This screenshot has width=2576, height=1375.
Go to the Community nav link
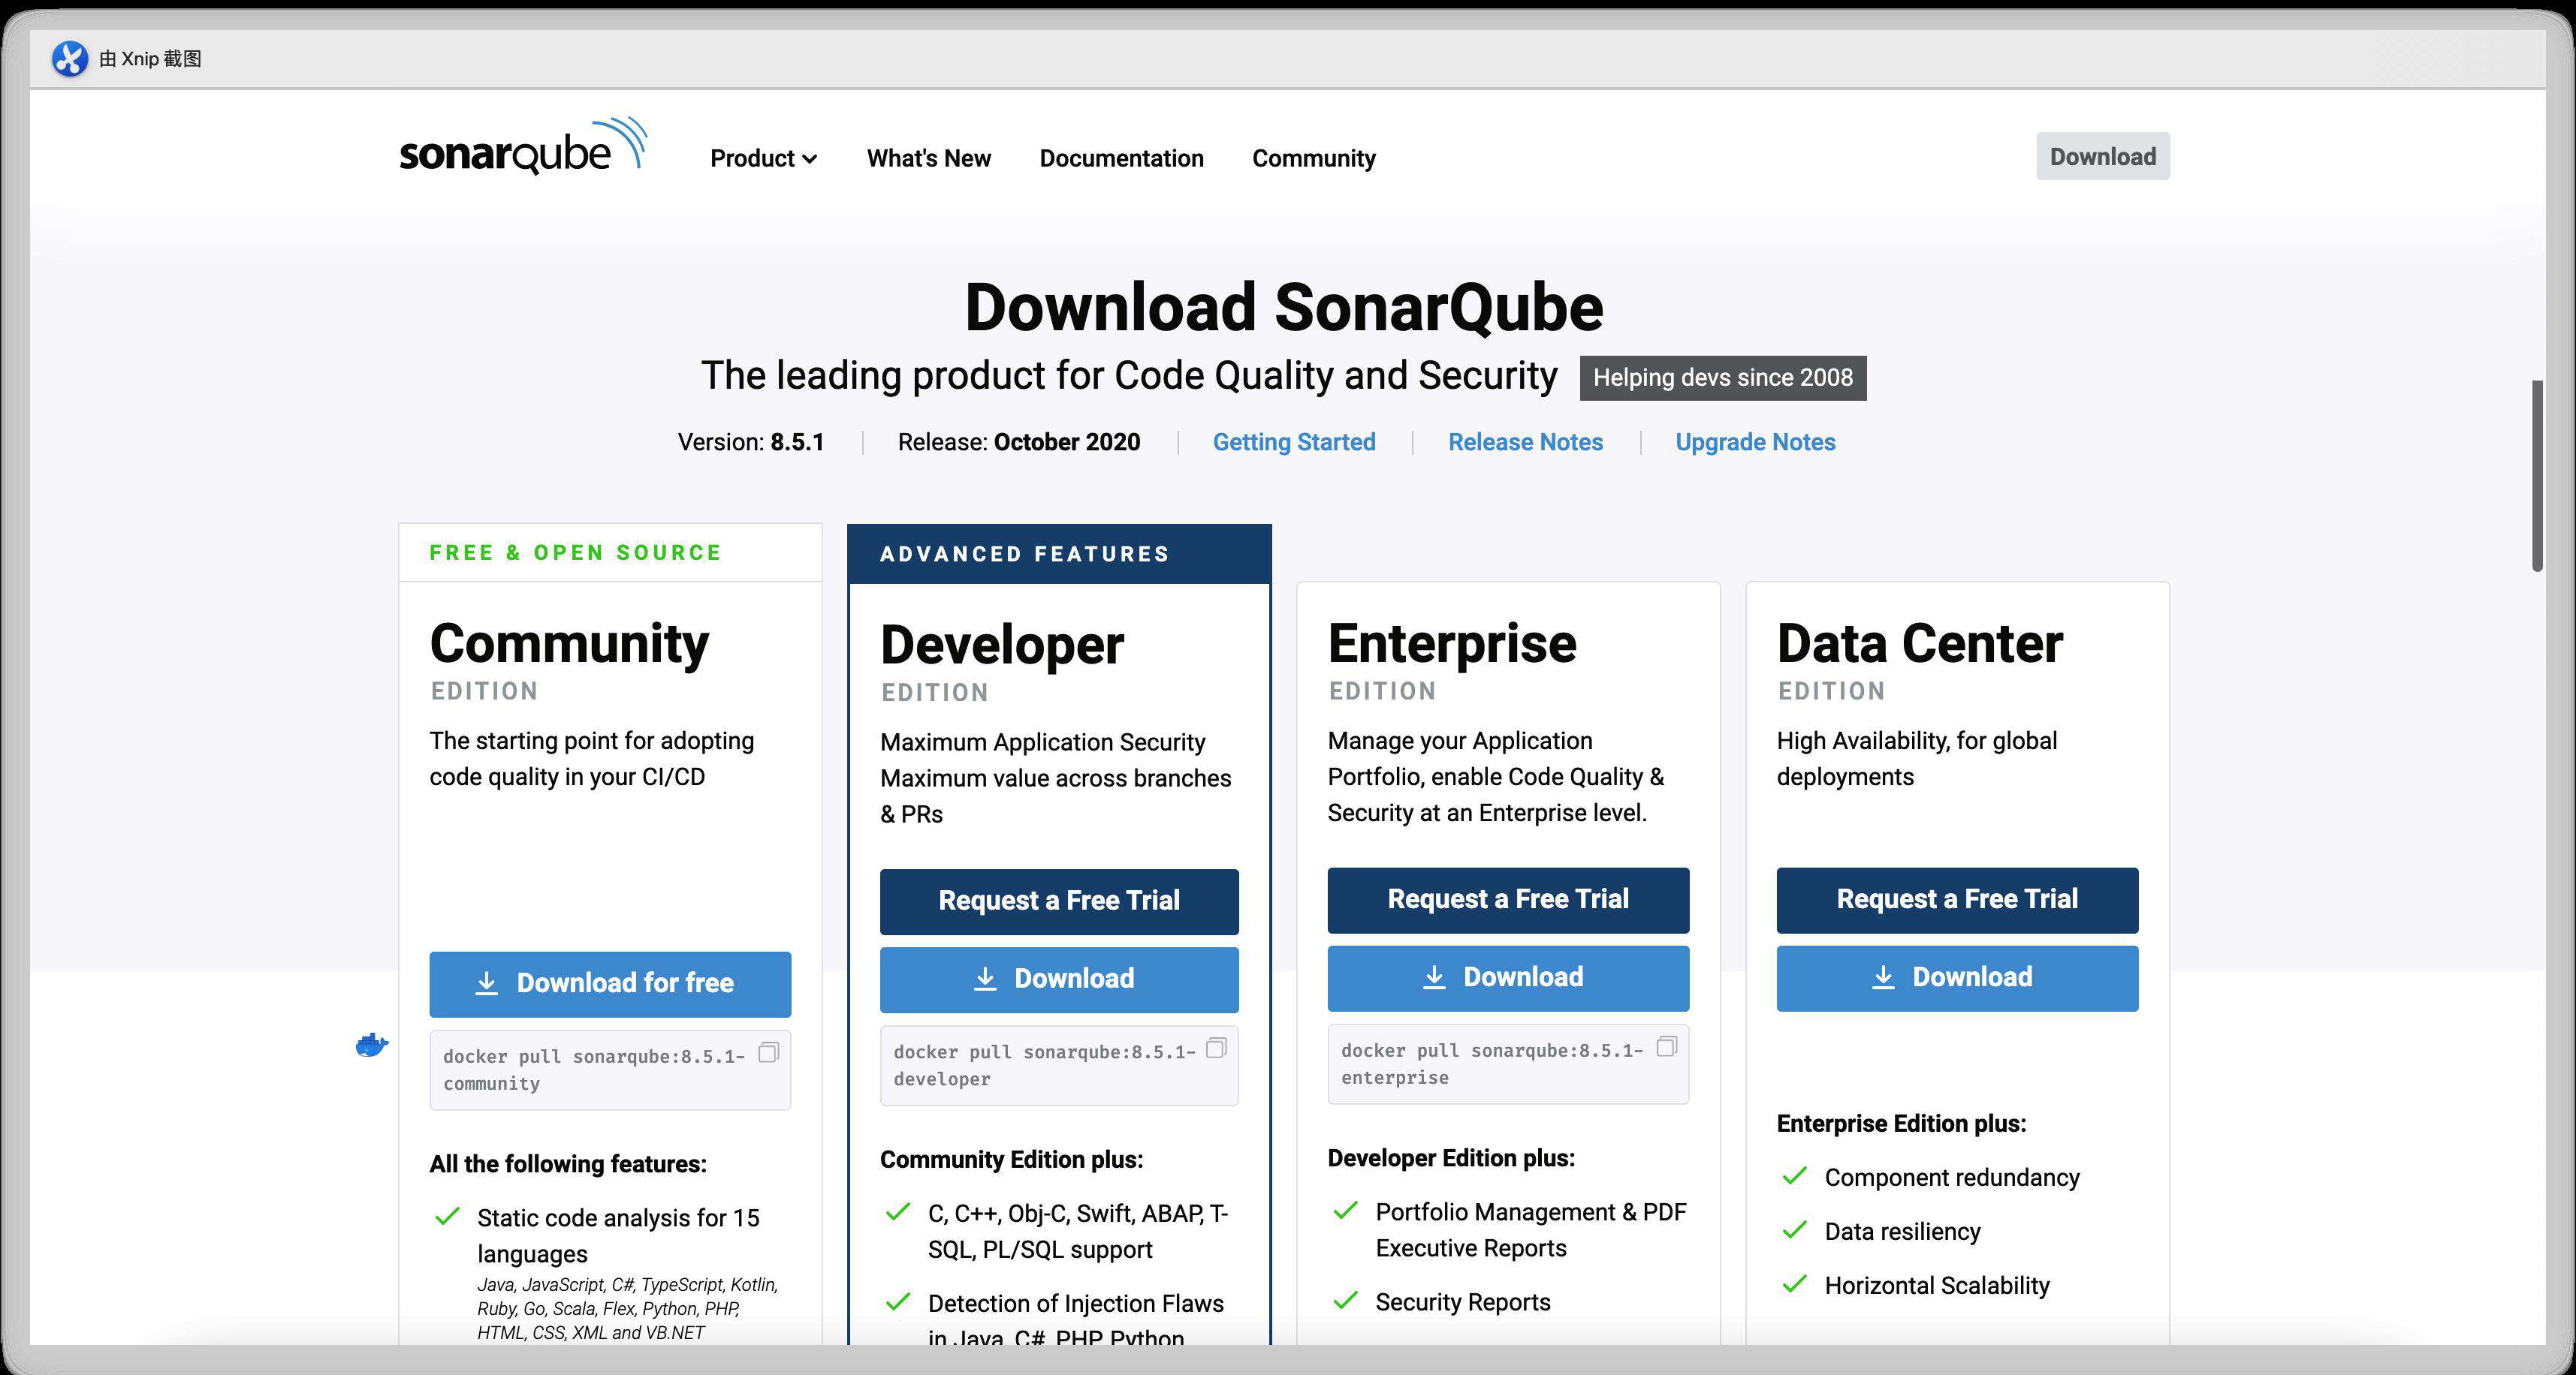click(1313, 158)
